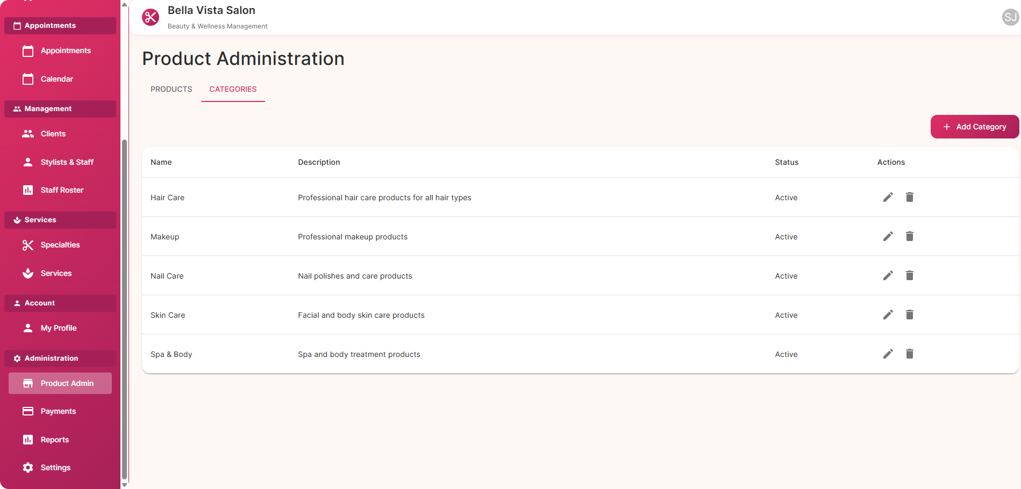The height and width of the screenshot is (489, 1021).
Task: Click the Staff Roster chart icon
Action: (x=28, y=190)
